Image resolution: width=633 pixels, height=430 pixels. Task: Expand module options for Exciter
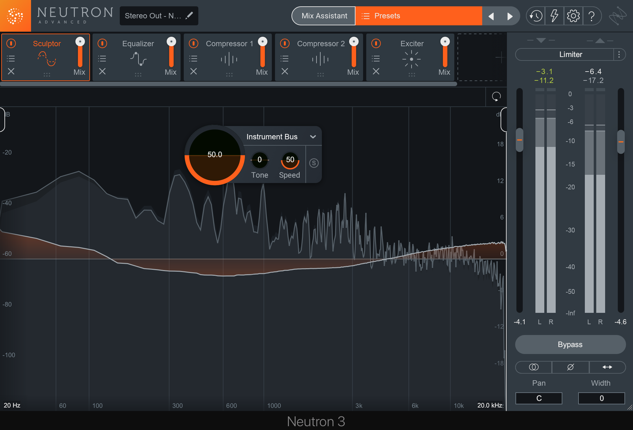(376, 58)
